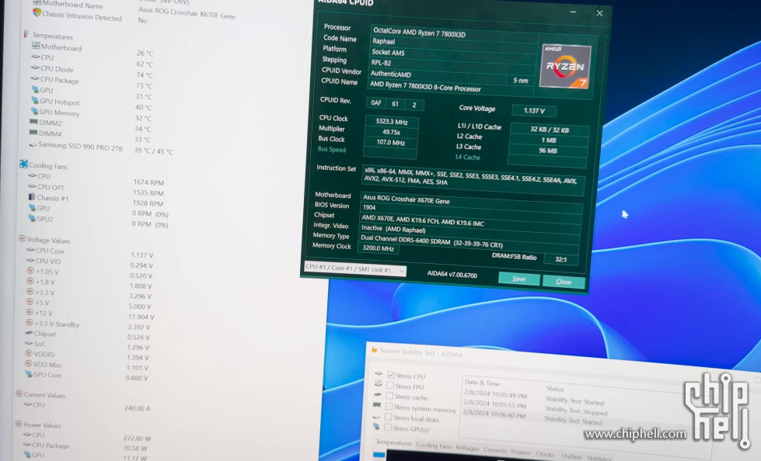Click the GPU Memory row icon
761x461 pixels.
pos(34,112)
